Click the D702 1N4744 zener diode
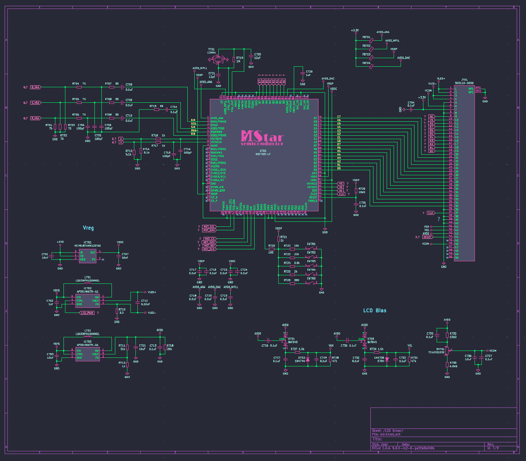Screen dimensions: 526x461 (x=308, y=359)
